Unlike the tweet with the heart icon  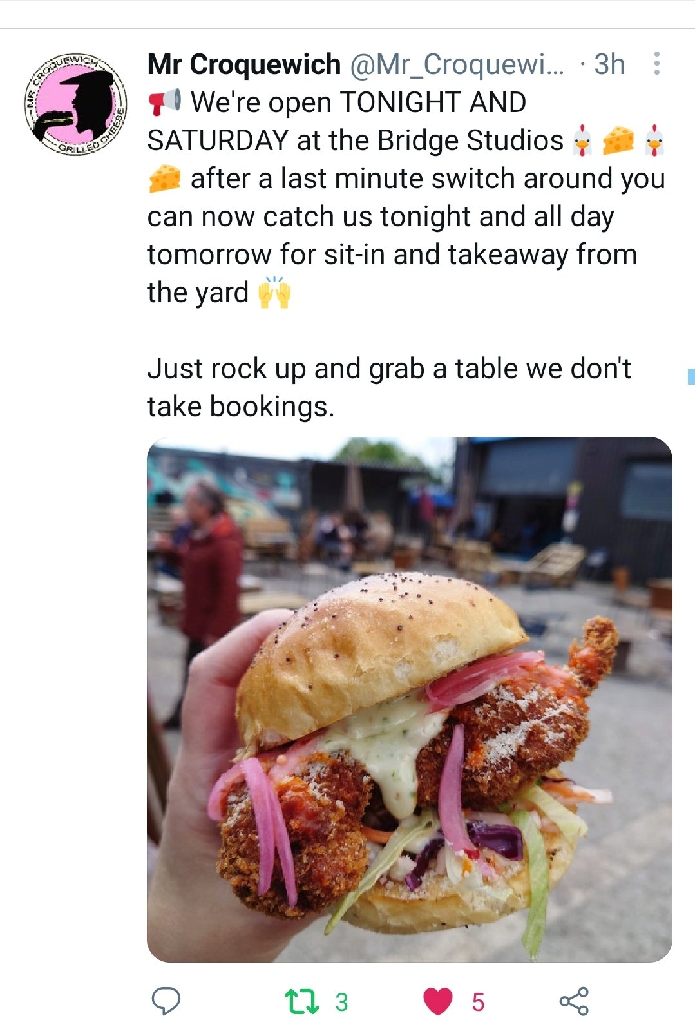click(x=438, y=1001)
